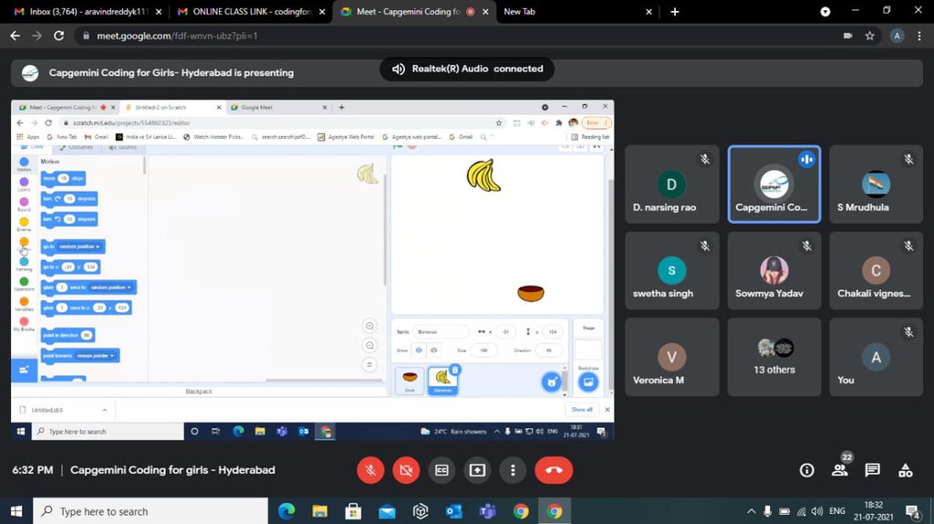Click sprite name field Bananas
Screen dimensions: 934x524
(441, 331)
